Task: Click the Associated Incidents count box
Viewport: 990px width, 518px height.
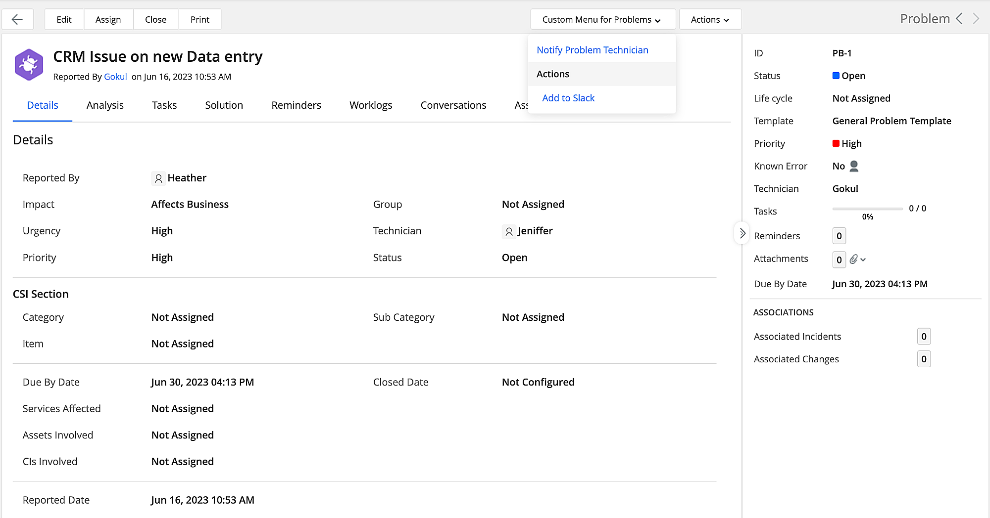Action: pyautogui.click(x=924, y=336)
